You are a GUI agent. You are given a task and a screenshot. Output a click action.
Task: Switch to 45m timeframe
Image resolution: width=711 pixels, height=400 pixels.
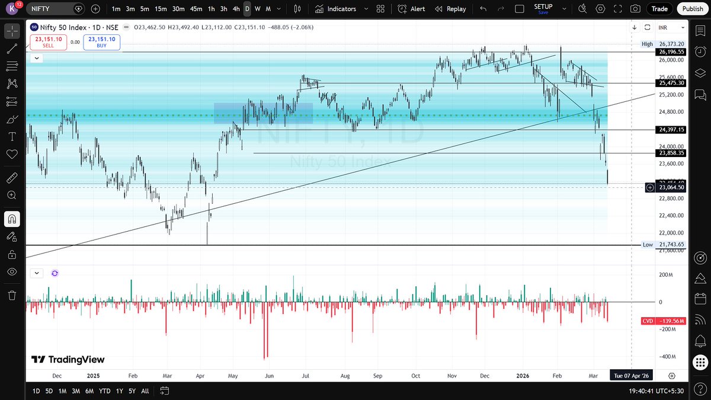click(197, 9)
